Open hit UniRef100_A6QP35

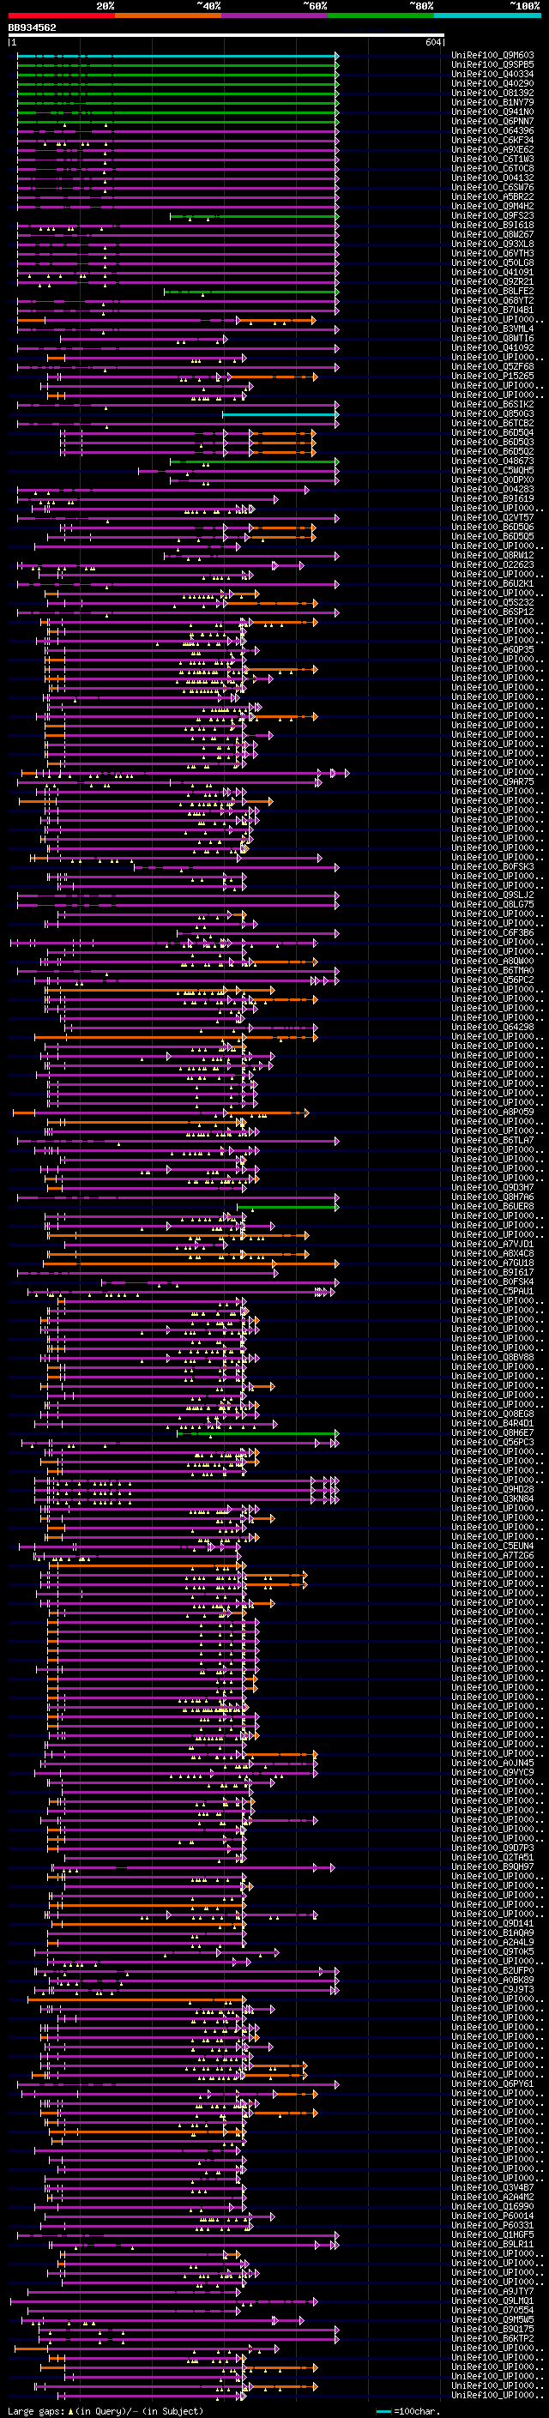pyautogui.click(x=492, y=648)
